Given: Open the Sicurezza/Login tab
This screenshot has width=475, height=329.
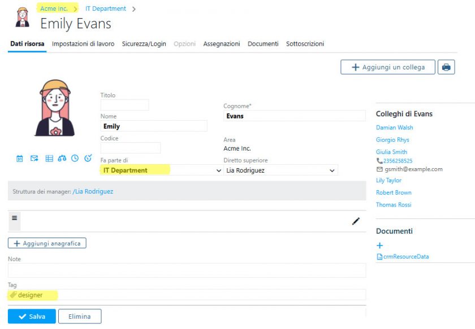Looking at the screenshot, I should coord(144,44).
